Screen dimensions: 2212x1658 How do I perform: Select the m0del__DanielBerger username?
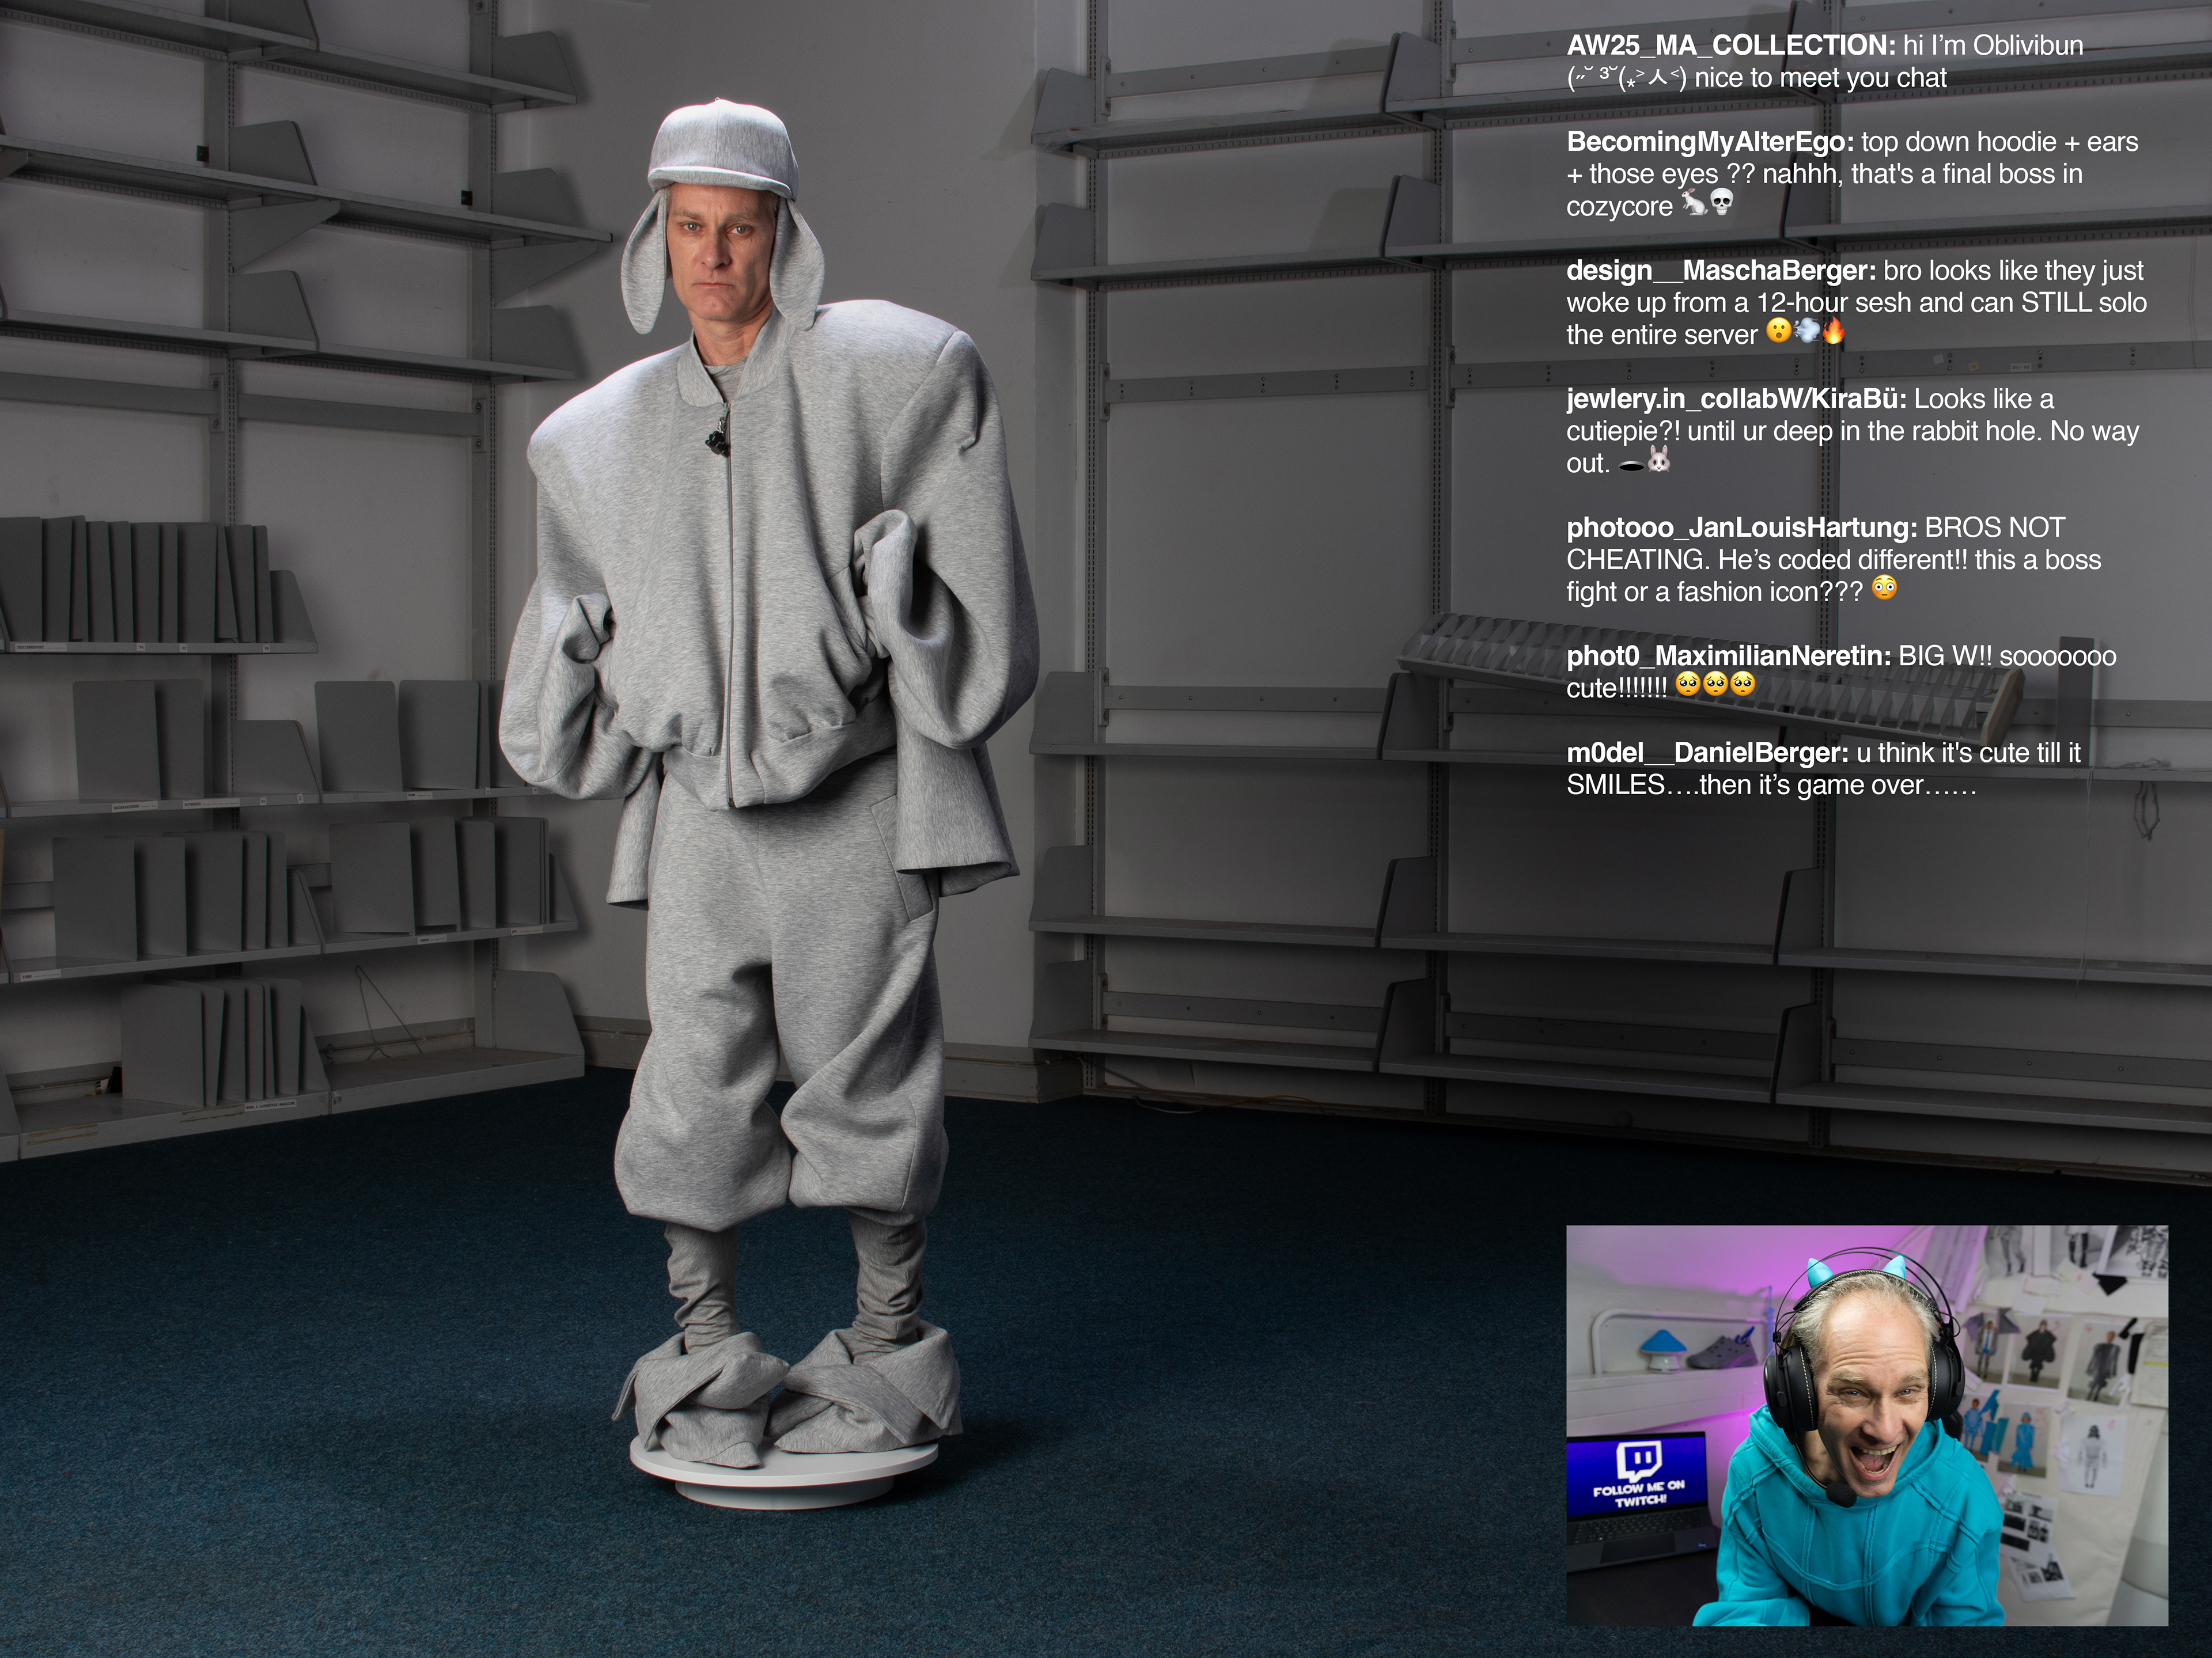click(1707, 753)
